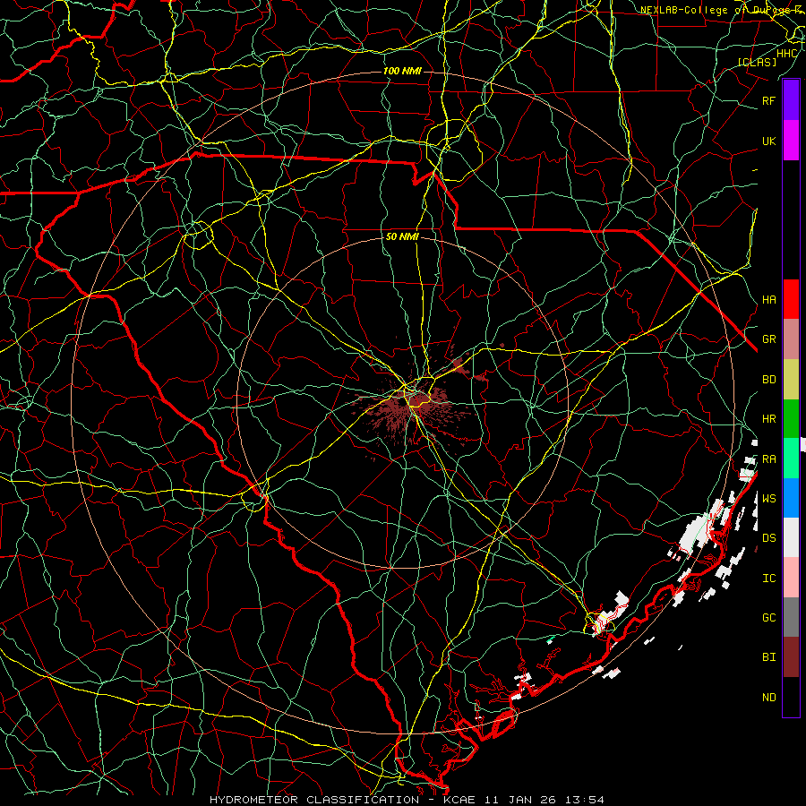This screenshot has width=806, height=806.
Task: Click the "IC" legend label
Action: tap(768, 579)
